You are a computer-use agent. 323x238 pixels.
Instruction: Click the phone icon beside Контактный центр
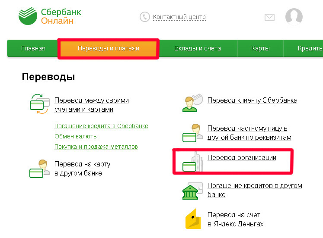click(144, 17)
